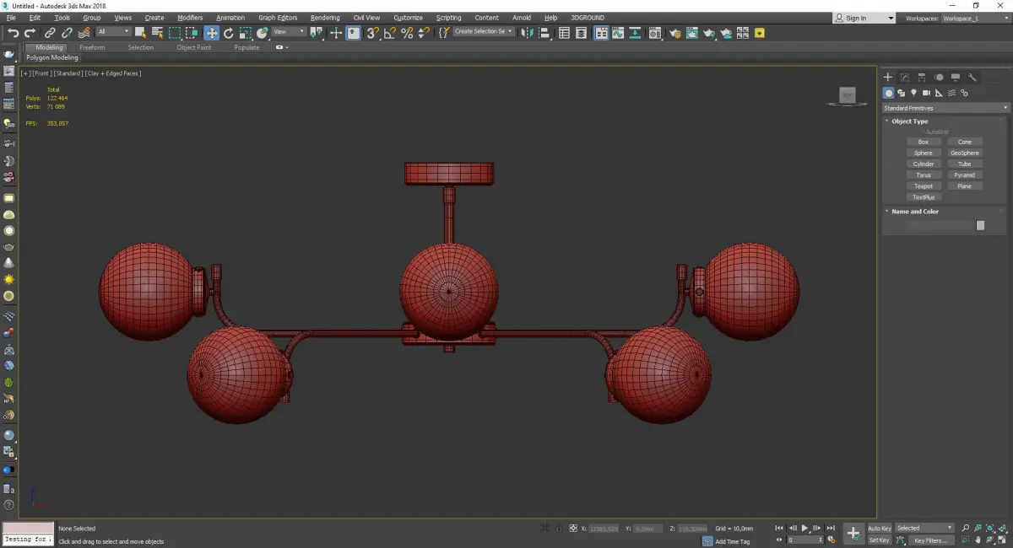Viewport: 1013px width, 548px height.
Task: Enable Auto Key animation mode
Action: pyautogui.click(x=879, y=529)
